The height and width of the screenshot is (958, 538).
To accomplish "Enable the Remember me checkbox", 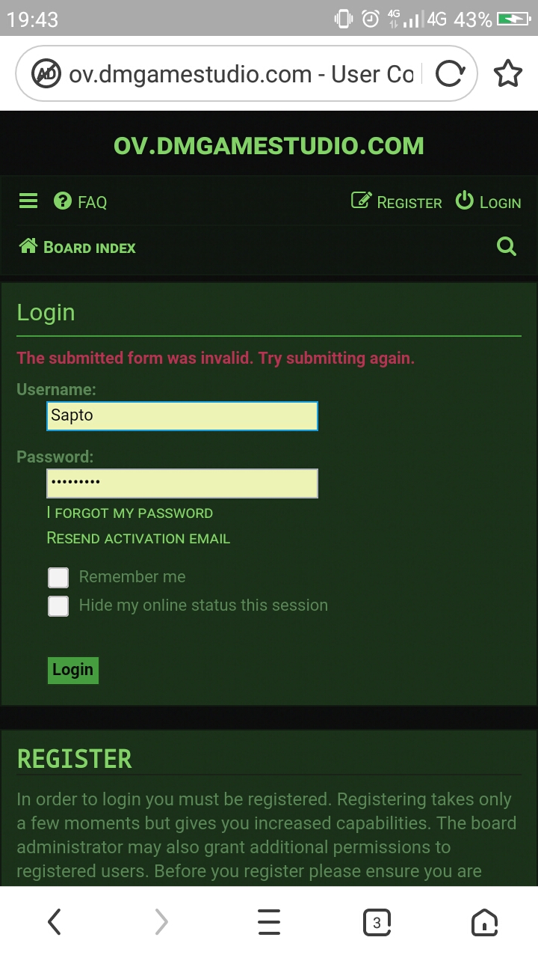I will [x=58, y=577].
